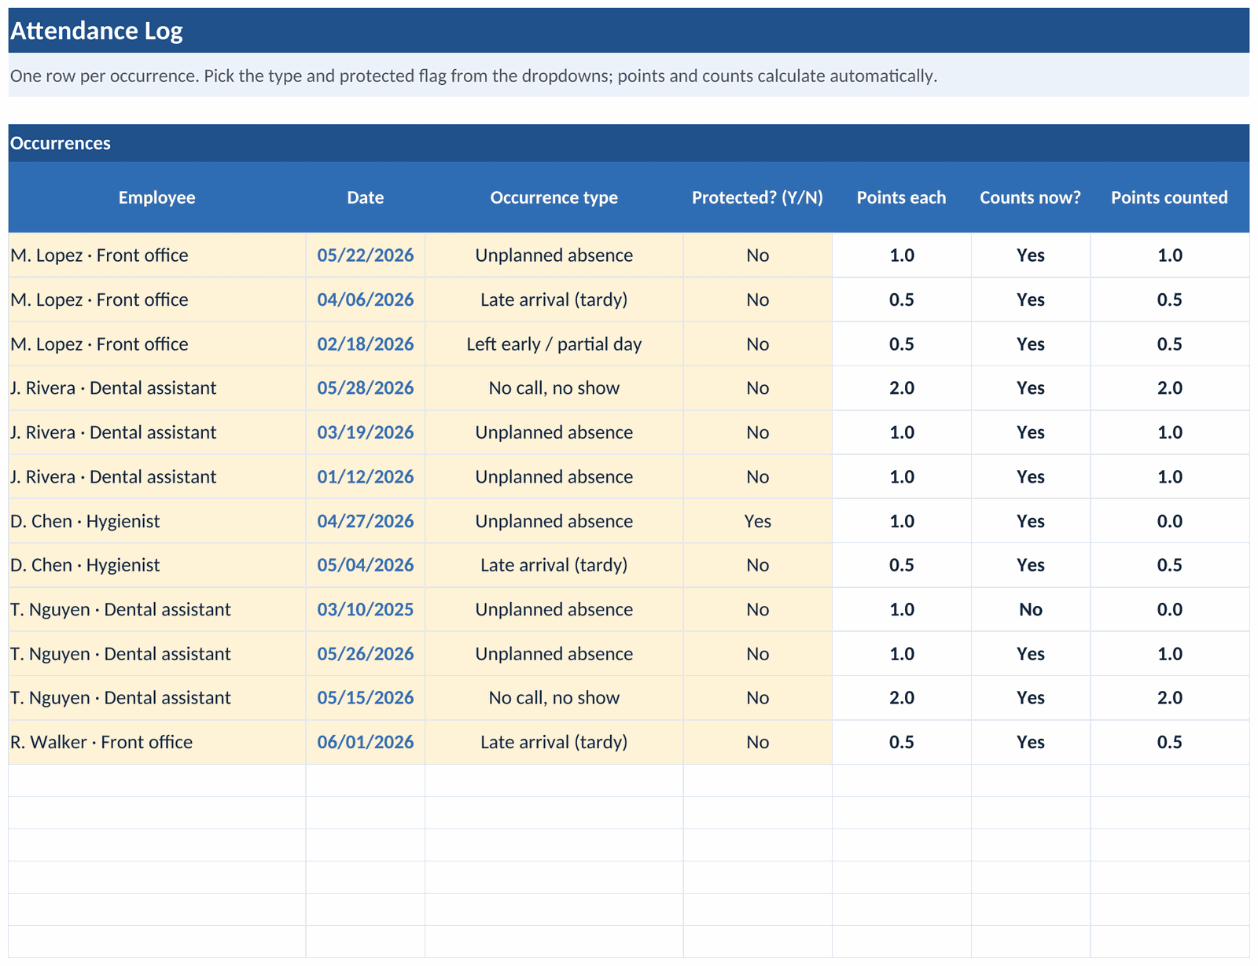Click the Occurrence type column header
1258x966 pixels.
point(554,197)
